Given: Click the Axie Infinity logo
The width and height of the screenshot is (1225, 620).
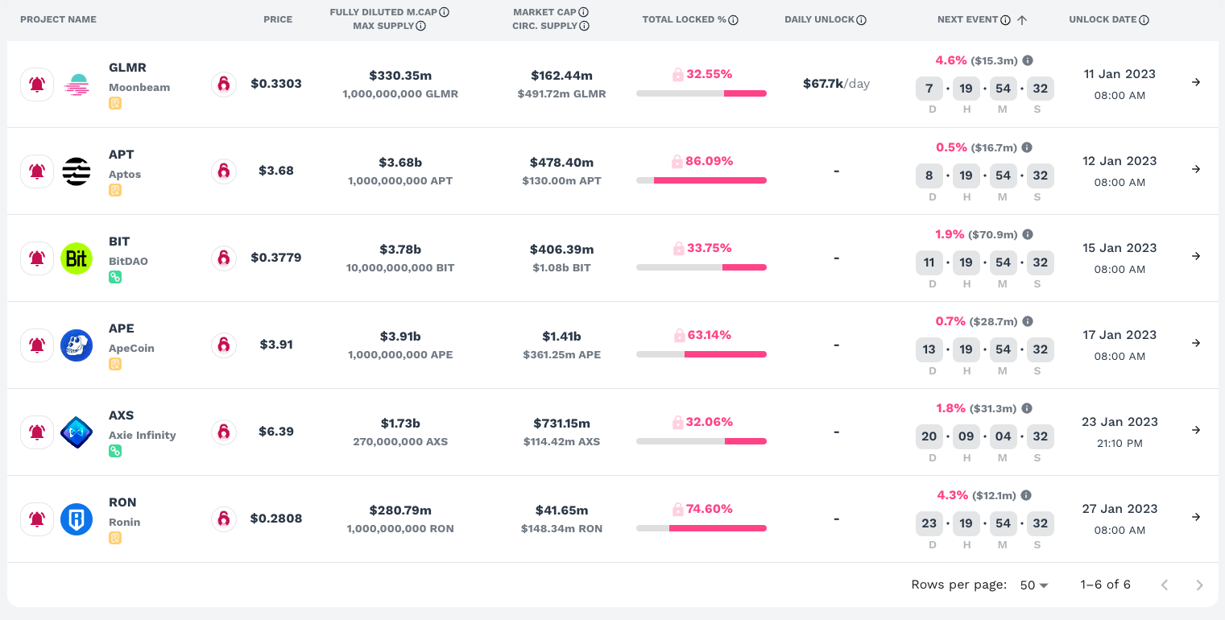Looking at the screenshot, I should click(x=76, y=432).
